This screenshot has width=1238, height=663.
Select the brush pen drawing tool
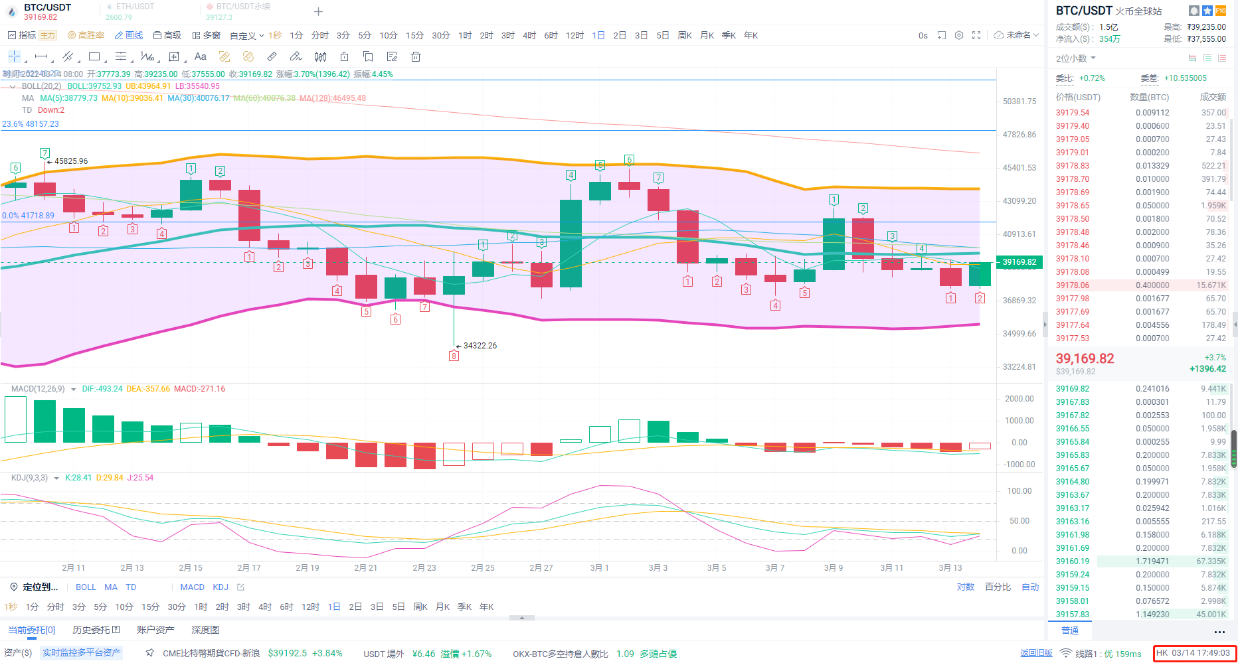296,56
